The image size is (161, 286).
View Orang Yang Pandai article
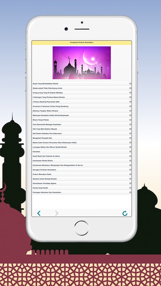[82, 188]
